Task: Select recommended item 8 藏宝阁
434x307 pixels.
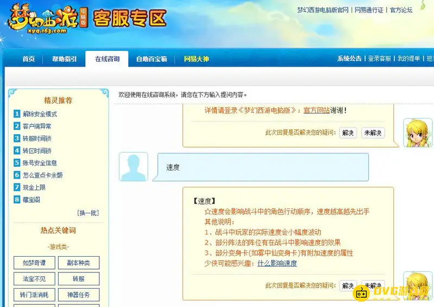Action: [x=31, y=199]
